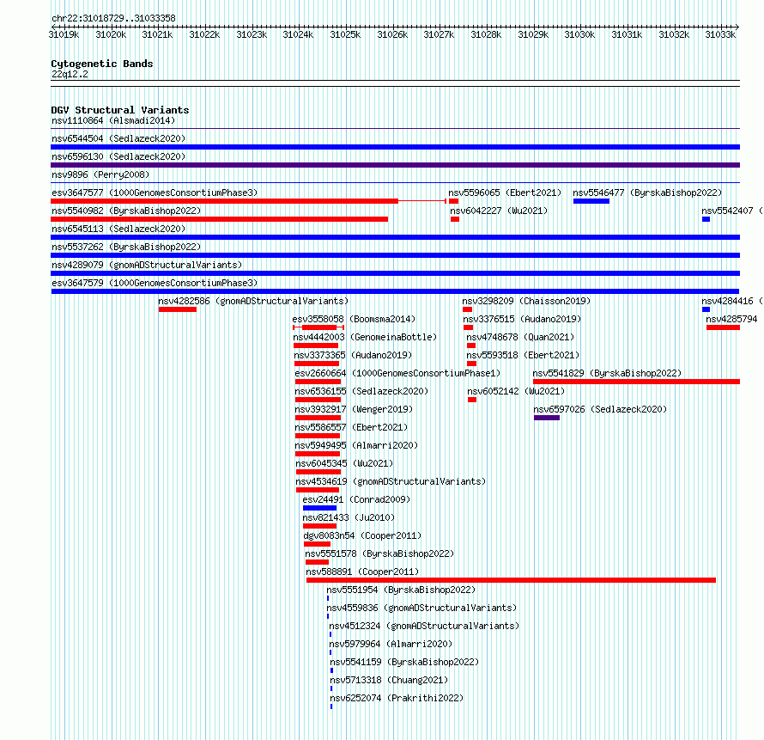Viewport: 764px width, 740px height.
Task: Click nsv4534619 (gnomADStructuralVariants) label
Action: point(391,481)
